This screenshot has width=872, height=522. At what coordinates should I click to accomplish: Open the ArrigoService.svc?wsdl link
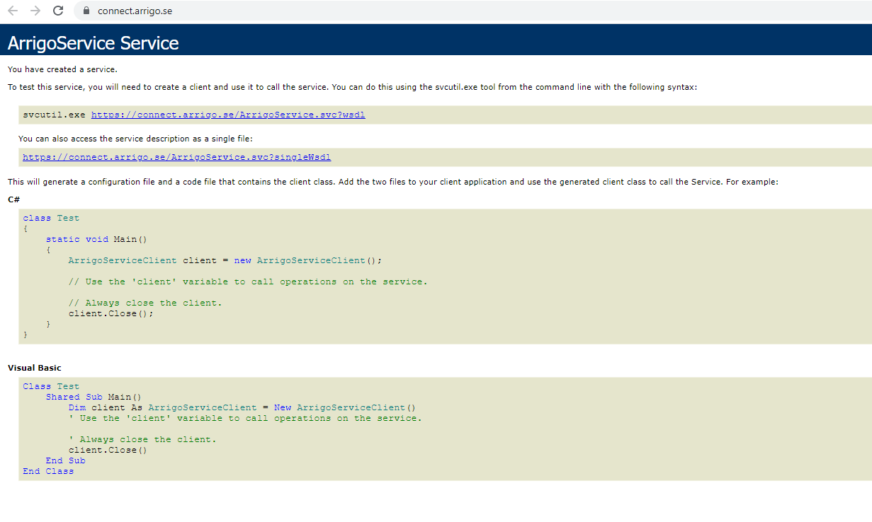(x=228, y=115)
